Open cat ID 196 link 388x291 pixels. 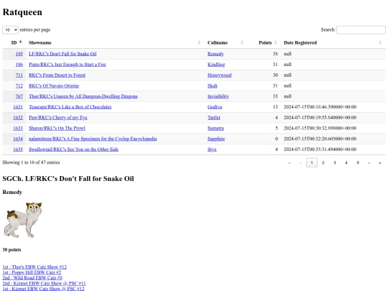tap(19, 65)
